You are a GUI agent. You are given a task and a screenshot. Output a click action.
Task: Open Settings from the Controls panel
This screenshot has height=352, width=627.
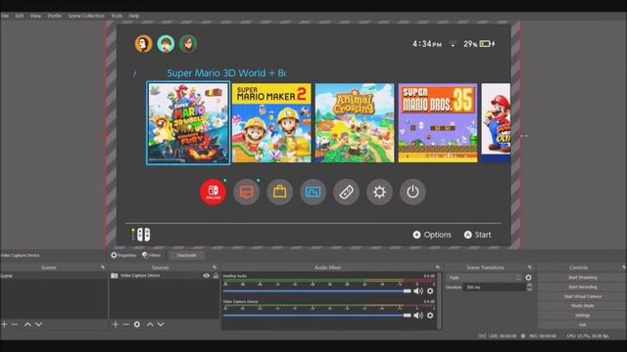click(x=582, y=315)
